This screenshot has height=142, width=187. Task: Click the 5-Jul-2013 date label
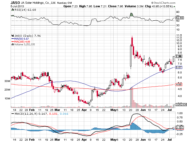pos(17,6)
